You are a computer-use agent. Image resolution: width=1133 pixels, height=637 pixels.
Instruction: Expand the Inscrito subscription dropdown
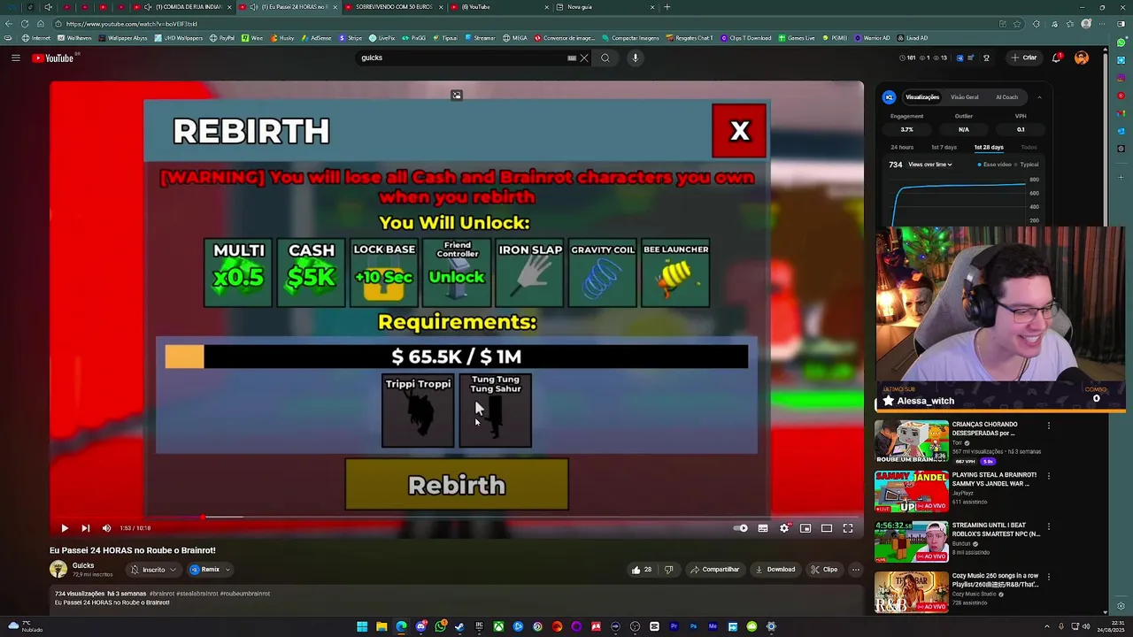(x=153, y=570)
